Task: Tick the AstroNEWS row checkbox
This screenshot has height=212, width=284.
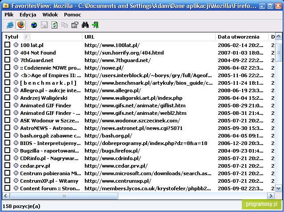Action: (x=7, y=128)
